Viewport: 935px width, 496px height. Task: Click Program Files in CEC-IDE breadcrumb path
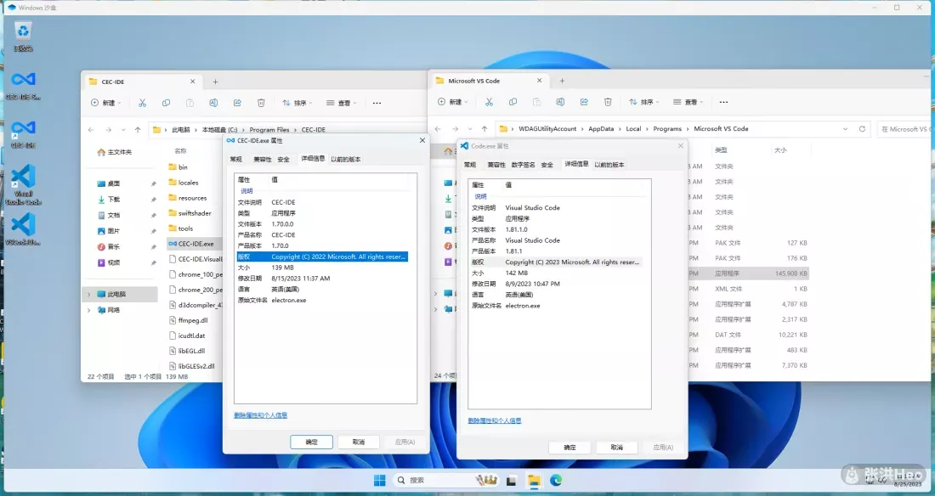point(269,129)
